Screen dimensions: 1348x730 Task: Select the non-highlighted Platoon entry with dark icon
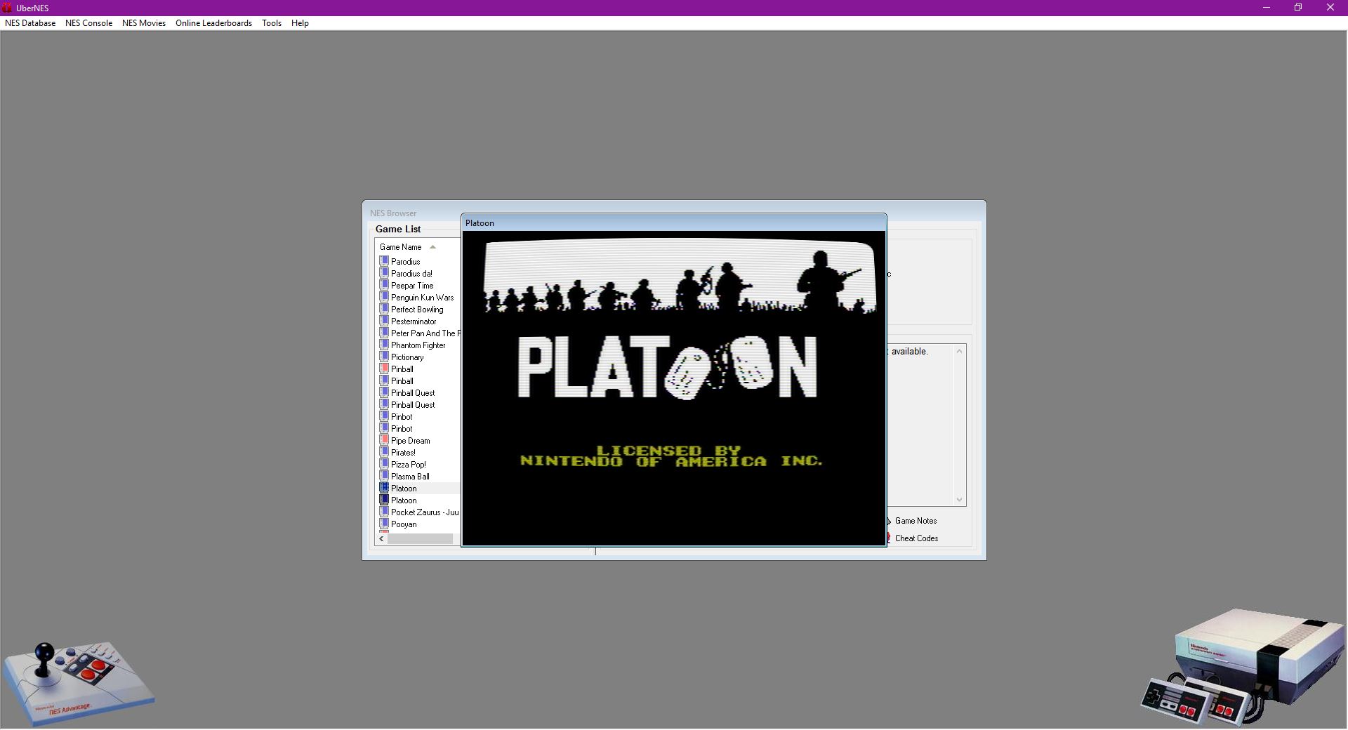tap(404, 500)
